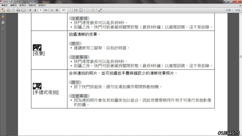Screen dimensions: 242x136
Task: Add a sticky note comment icon
Action: click(88, 10)
